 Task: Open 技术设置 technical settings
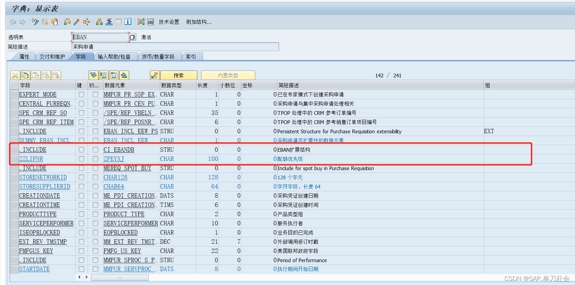tap(169, 22)
